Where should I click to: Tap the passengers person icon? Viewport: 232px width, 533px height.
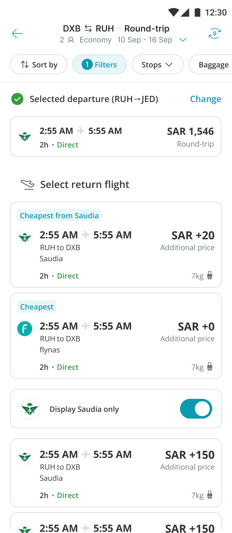(71, 40)
